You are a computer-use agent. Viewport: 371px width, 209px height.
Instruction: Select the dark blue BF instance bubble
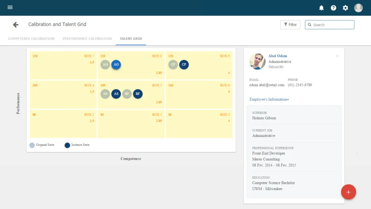pyautogui.click(x=138, y=94)
